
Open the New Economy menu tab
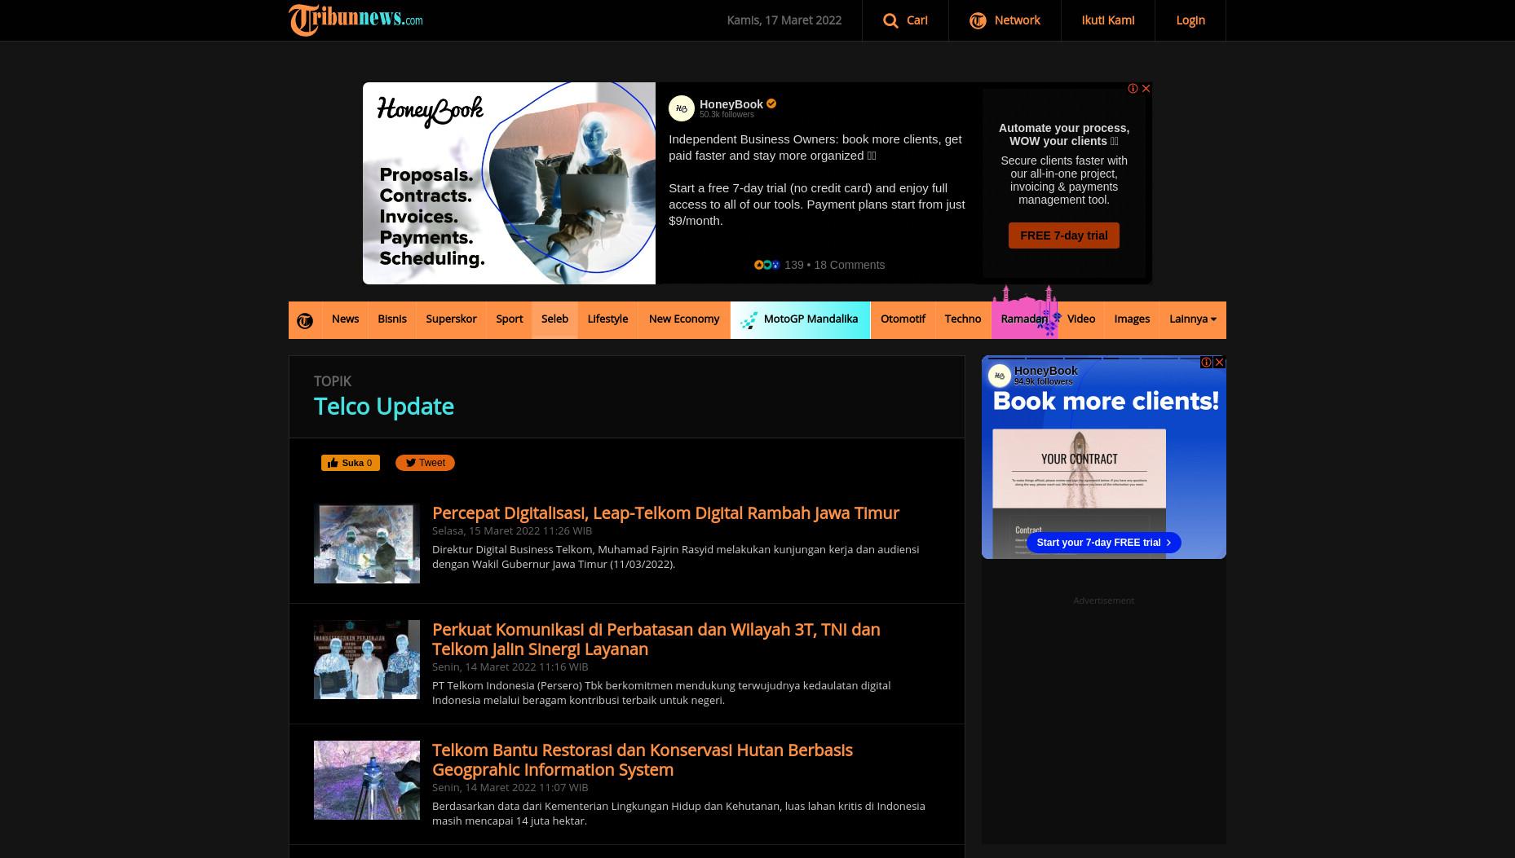click(683, 319)
